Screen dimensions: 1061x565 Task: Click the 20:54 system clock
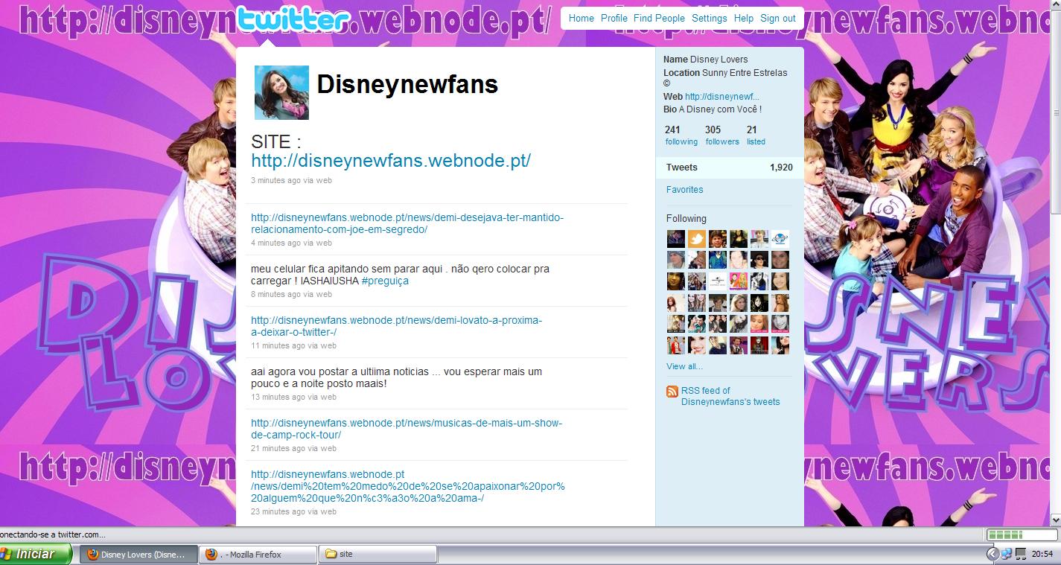pyautogui.click(x=1042, y=554)
